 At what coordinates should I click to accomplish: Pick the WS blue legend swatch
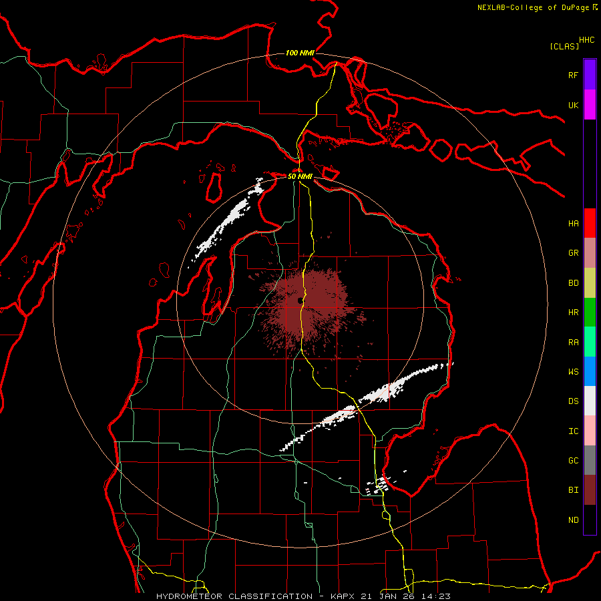click(x=590, y=371)
